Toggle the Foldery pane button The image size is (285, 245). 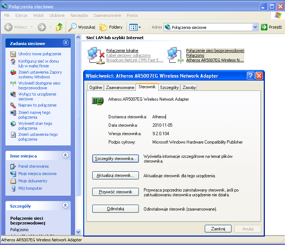point(111,27)
